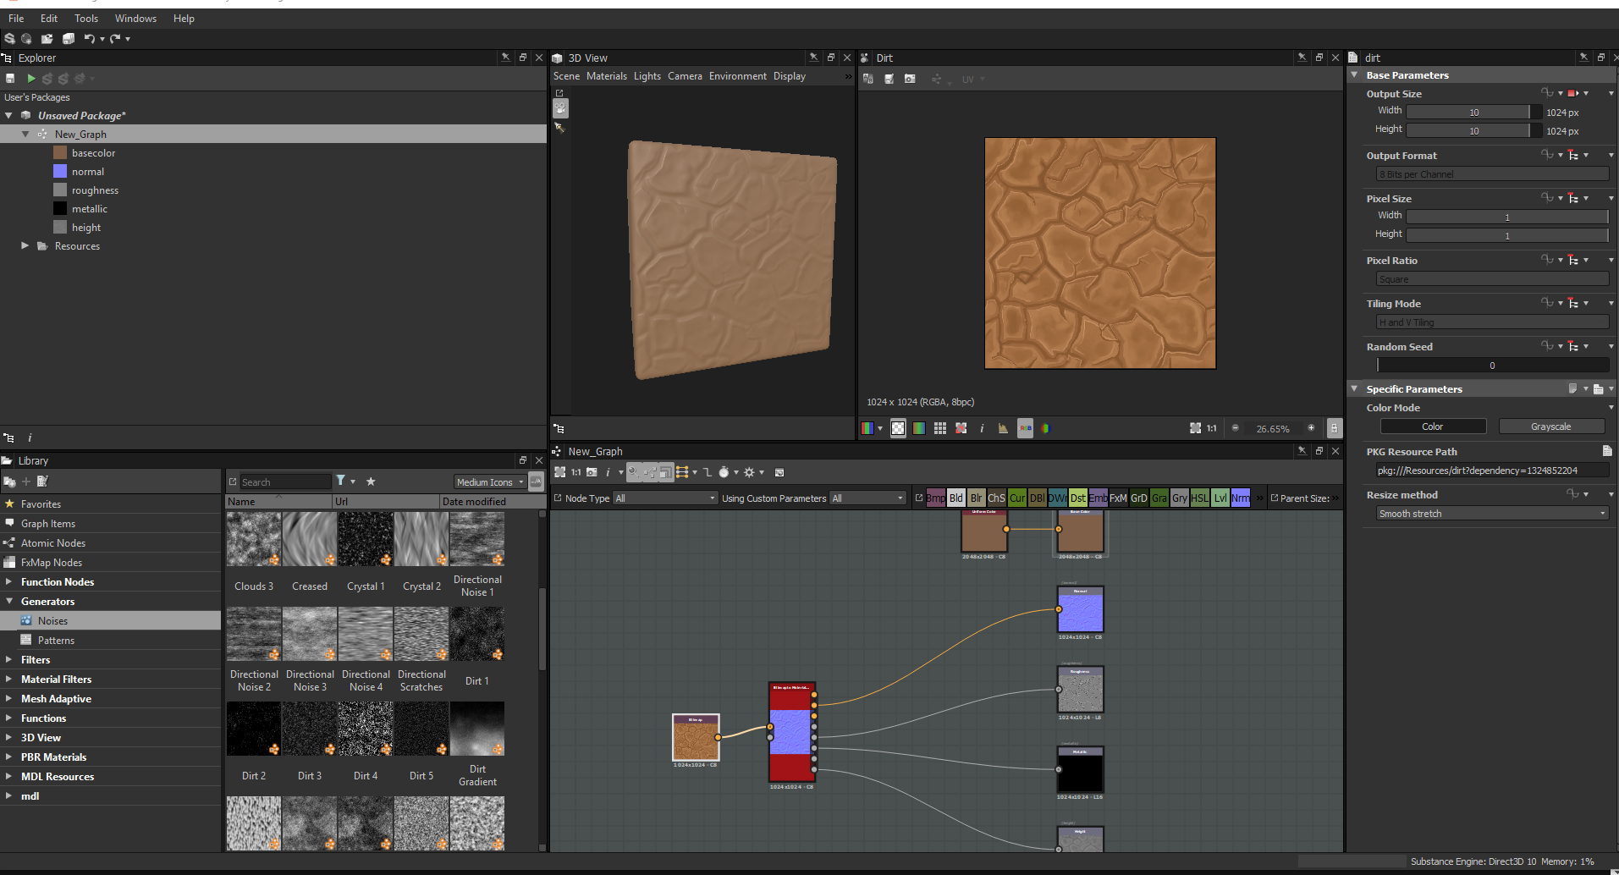The height and width of the screenshot is (875, 1619).
Task: Reset the 2D view zoom to 1:1
Action: coord(1211,428)
